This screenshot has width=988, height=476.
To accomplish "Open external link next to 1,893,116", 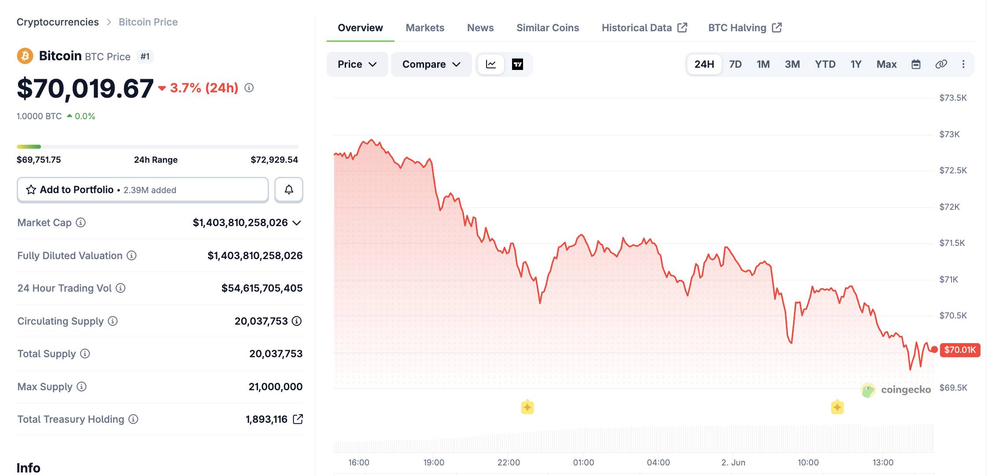I will click(298, 419).
